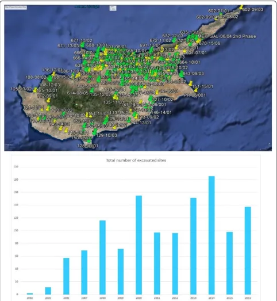Click the green pin beside 672-12/03
Image resolution: width=277 pixels, height=301 pixels.
174,40
